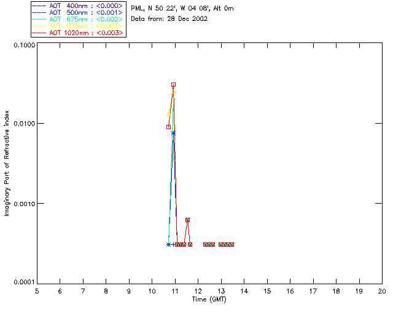Click the x-axis tick label 5
Viewport: 393px width, 315px height.
click(x=37, y=291)
